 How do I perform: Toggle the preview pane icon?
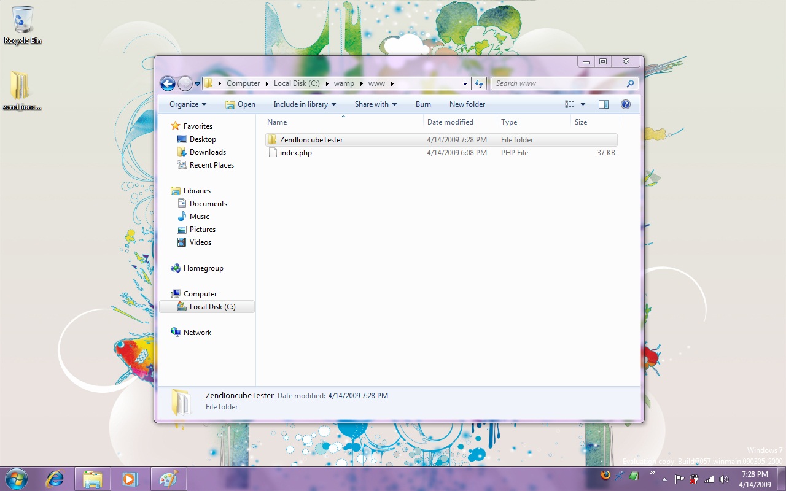click(604, 104)
